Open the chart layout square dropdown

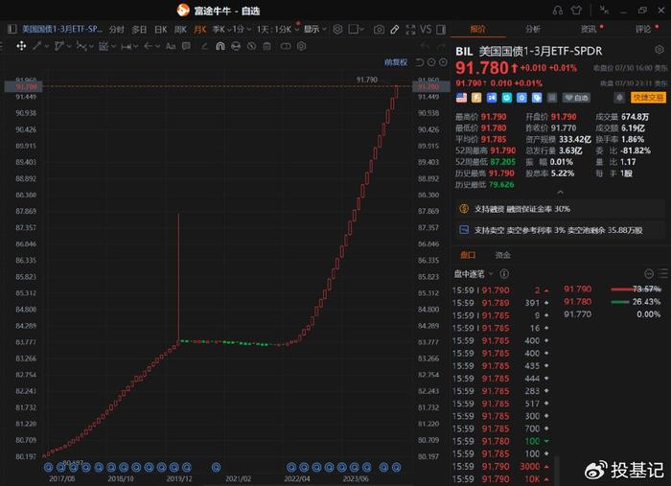coord(356,29)
